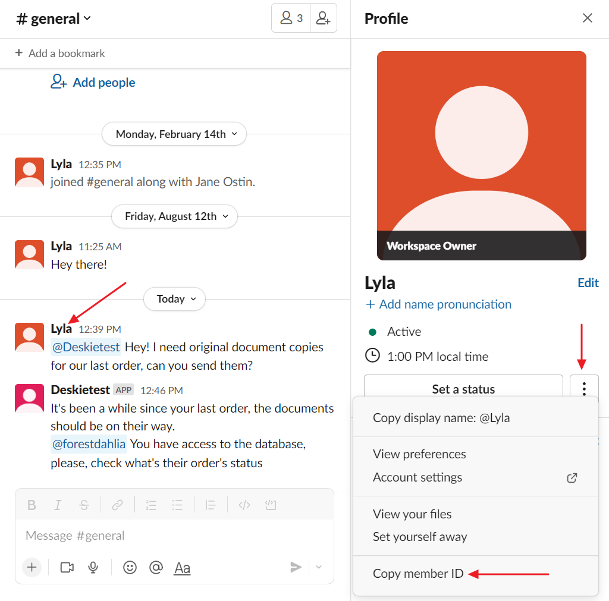Toggle bold formatting in composer

click(32, 505)
